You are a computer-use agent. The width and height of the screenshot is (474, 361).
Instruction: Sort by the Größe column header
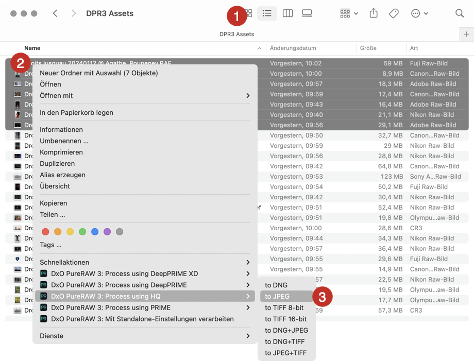click(x=368, y=48)
